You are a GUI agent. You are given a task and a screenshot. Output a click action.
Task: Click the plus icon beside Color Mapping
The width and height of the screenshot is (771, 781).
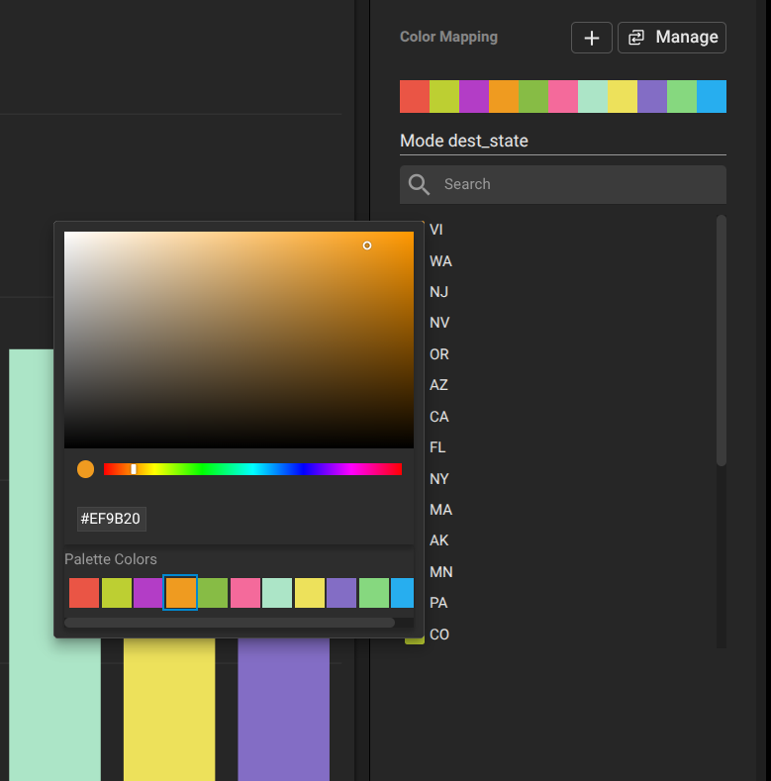point(591,38)
